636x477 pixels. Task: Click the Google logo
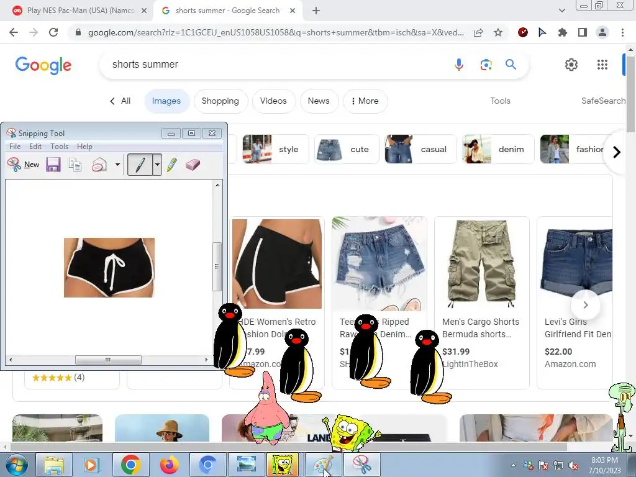43,65
